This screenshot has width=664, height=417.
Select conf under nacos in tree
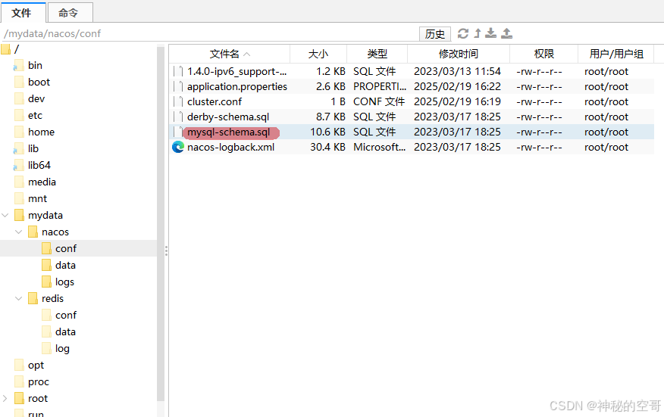pos(66,248)
